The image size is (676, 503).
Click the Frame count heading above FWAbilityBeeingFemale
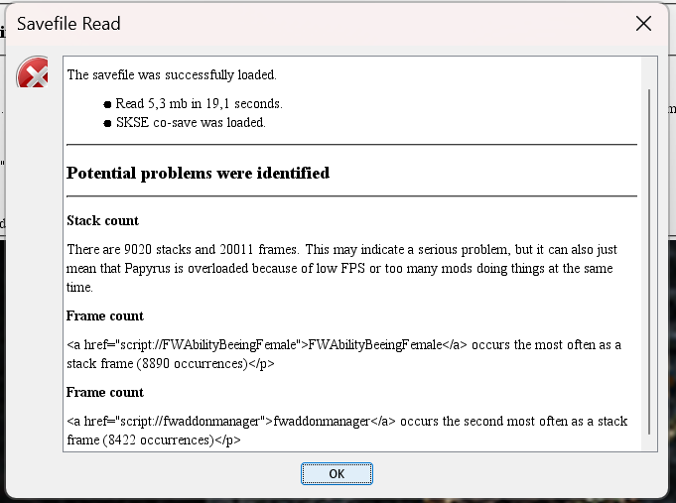[105, 315]
